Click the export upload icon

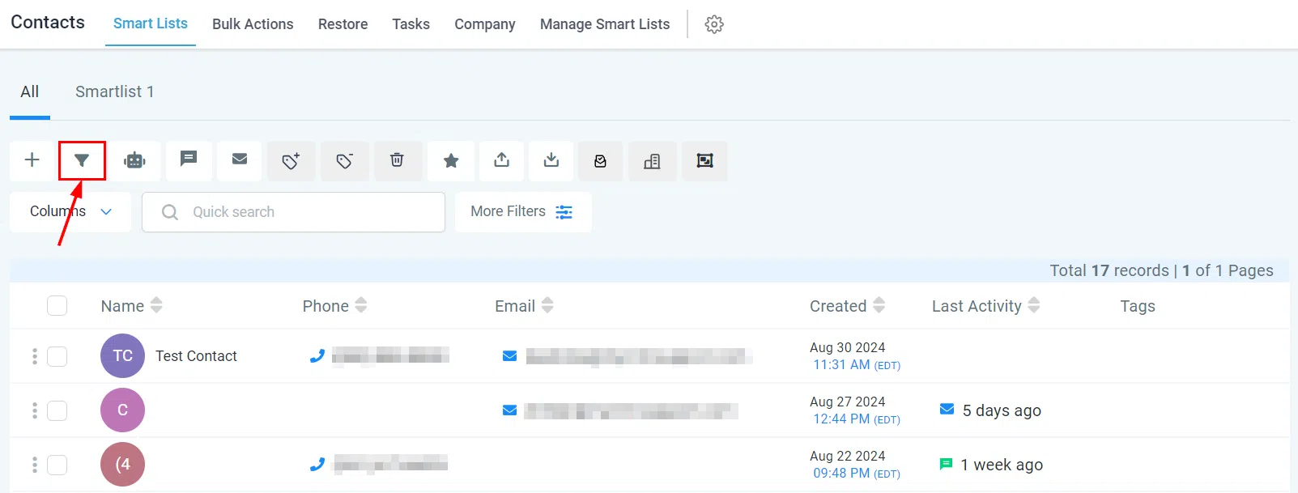(x=502, y=160)
